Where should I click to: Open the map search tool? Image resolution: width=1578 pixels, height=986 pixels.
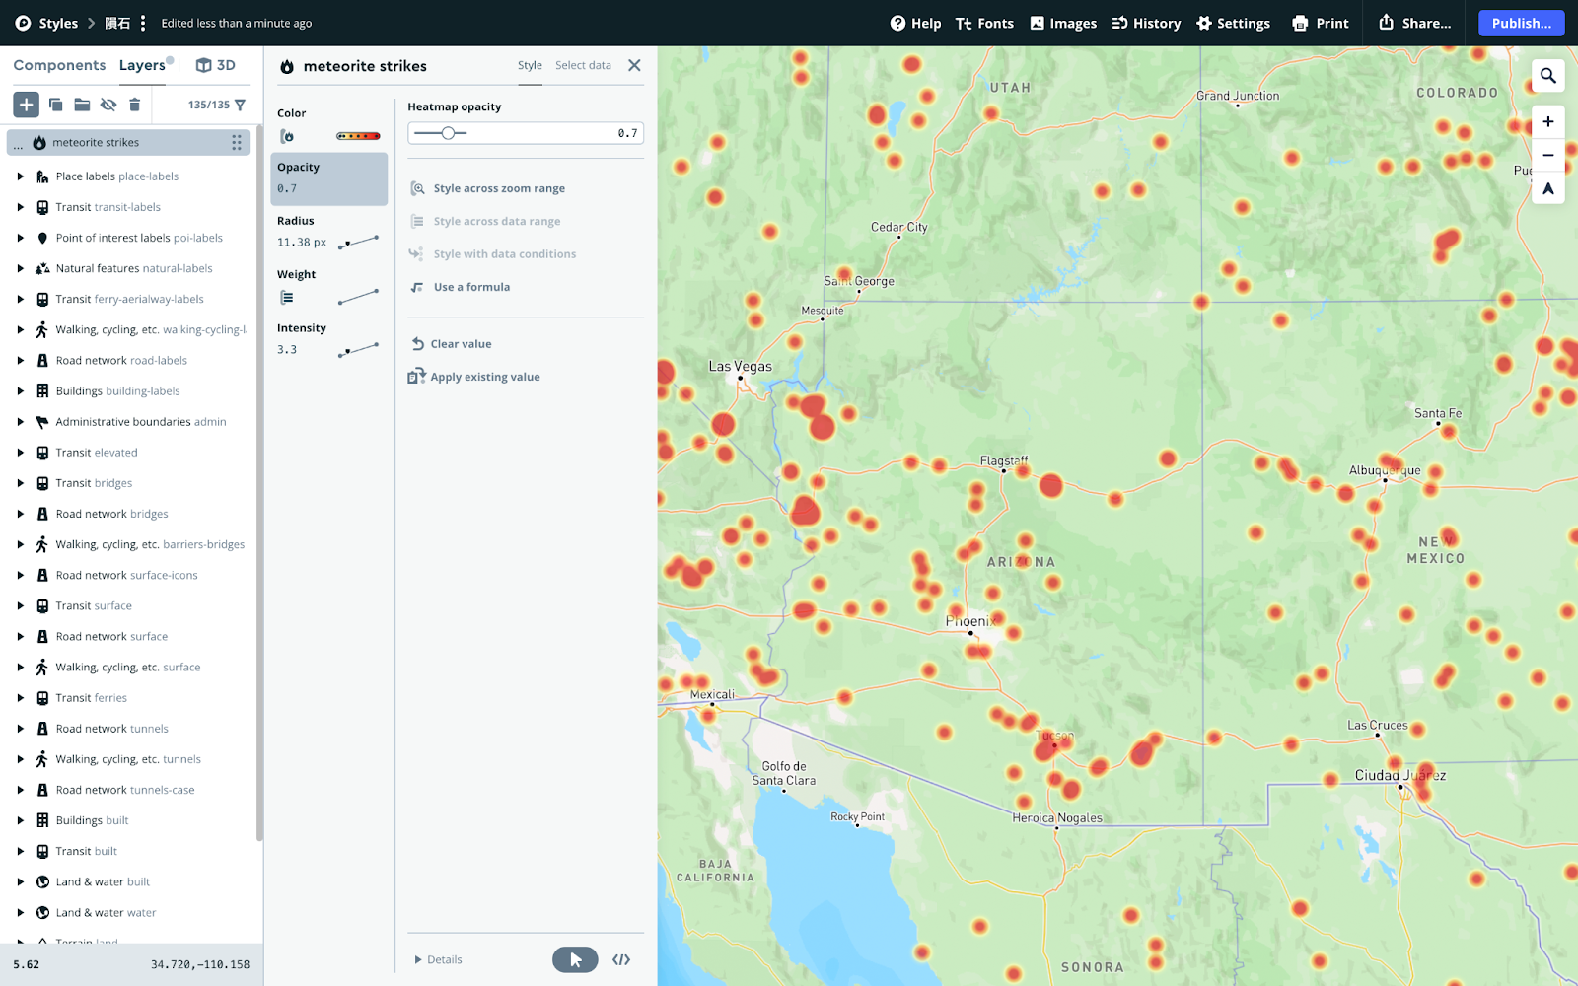click(1548, 76)
